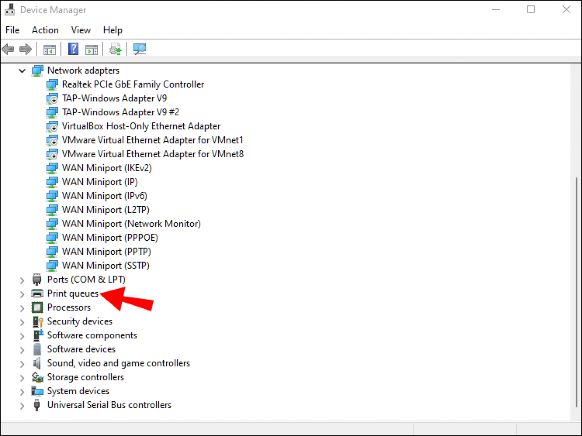Select TAP-Windows Adapter V9 #2

(x=120, y=112)
